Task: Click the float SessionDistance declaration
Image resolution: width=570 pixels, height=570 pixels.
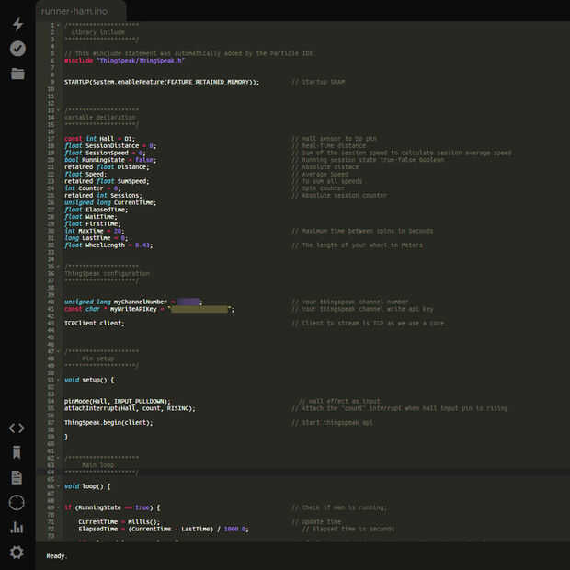Action: (x=110, y=146)
